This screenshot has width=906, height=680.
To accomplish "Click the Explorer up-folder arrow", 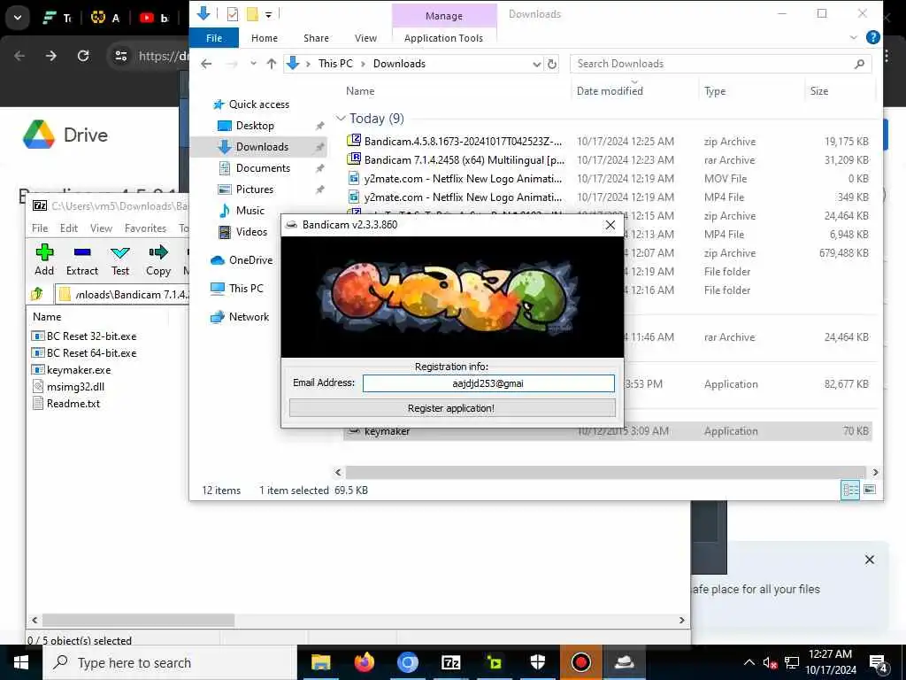I will [x=271, y=64].
